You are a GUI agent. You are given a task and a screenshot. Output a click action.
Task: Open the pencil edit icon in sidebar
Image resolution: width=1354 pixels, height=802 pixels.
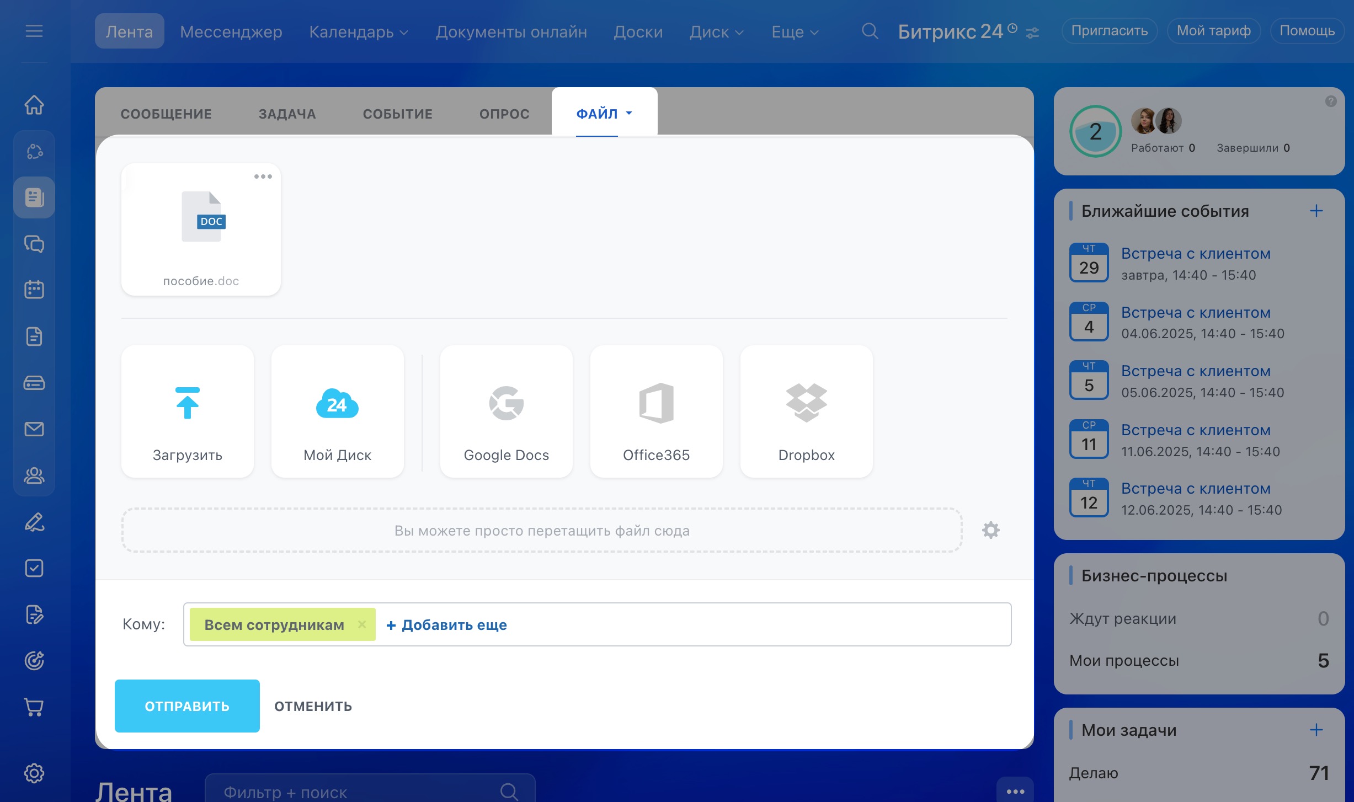click(x=34, y=522)
